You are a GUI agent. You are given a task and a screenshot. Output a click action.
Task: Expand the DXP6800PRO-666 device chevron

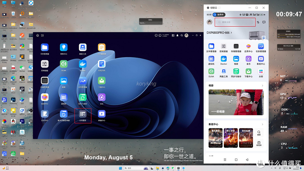[231, 33]
